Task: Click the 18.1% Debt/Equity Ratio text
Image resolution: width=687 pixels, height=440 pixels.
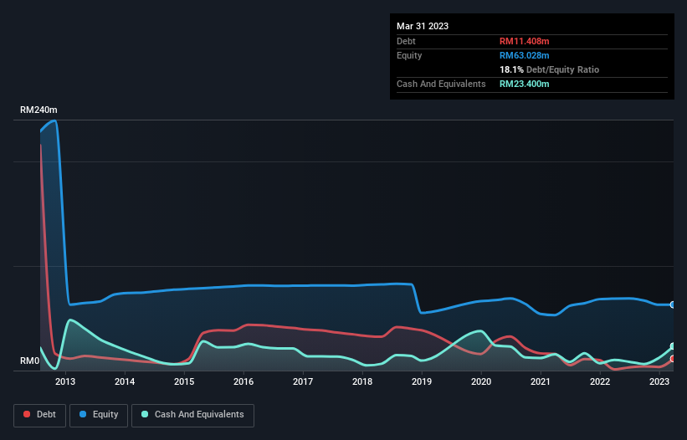Action: tap(549, 69)
